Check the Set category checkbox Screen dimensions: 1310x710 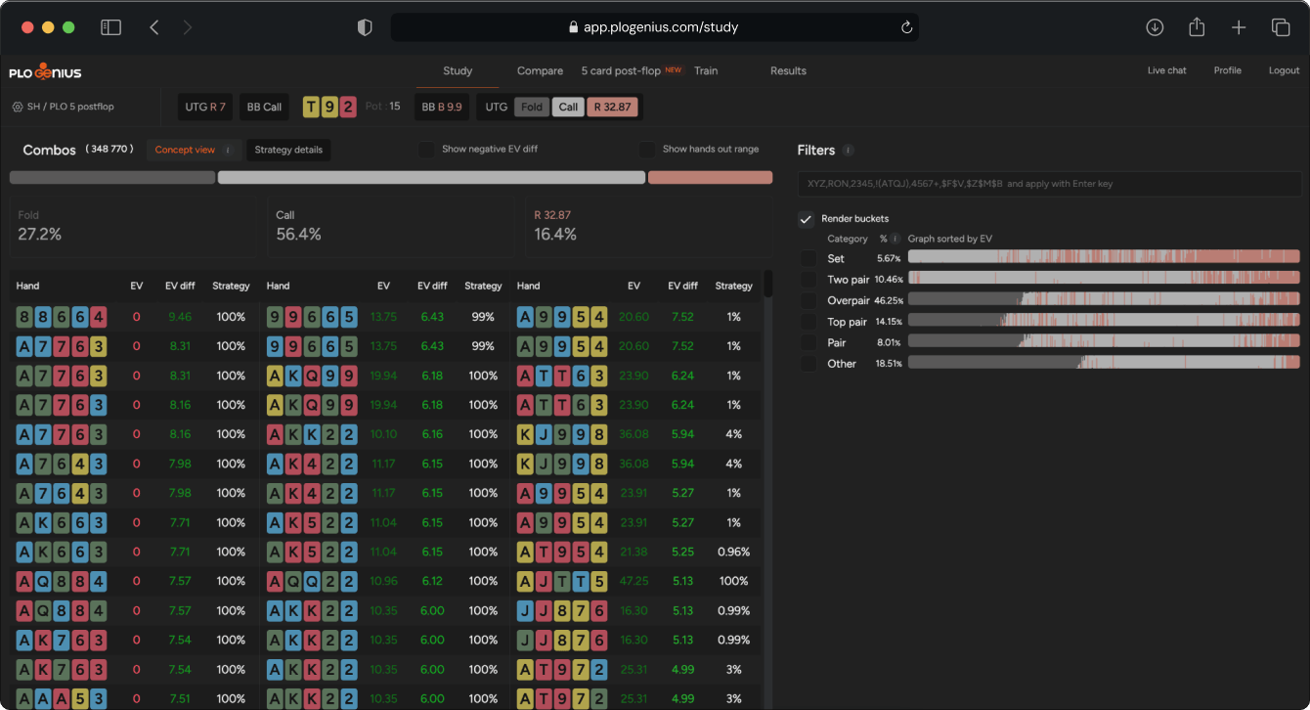(x=808, y=258)
